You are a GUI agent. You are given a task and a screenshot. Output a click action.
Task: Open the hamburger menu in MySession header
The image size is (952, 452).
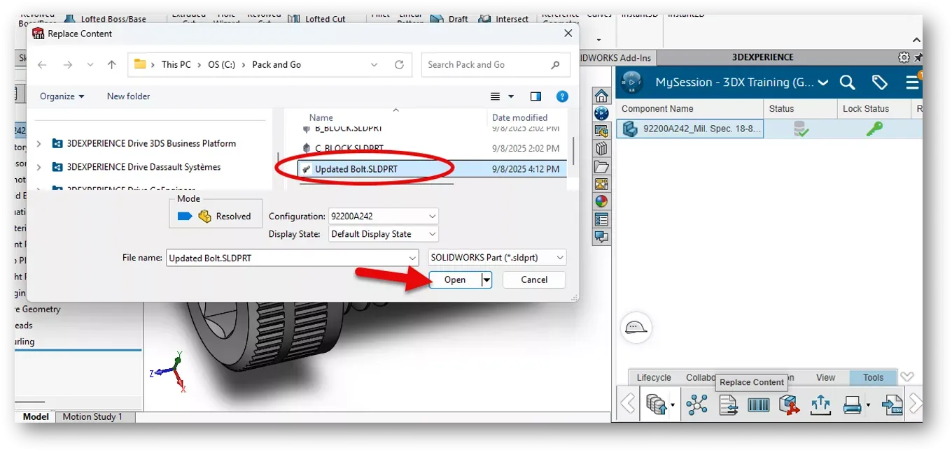tap(911, 82)
